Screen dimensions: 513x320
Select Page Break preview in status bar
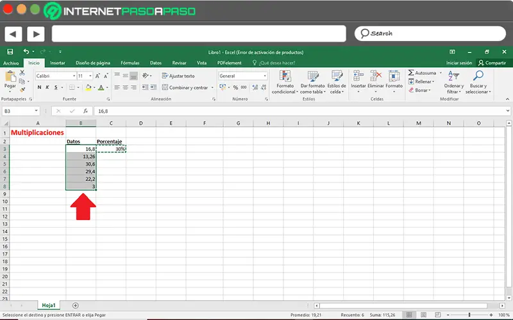tap(438, 315)
